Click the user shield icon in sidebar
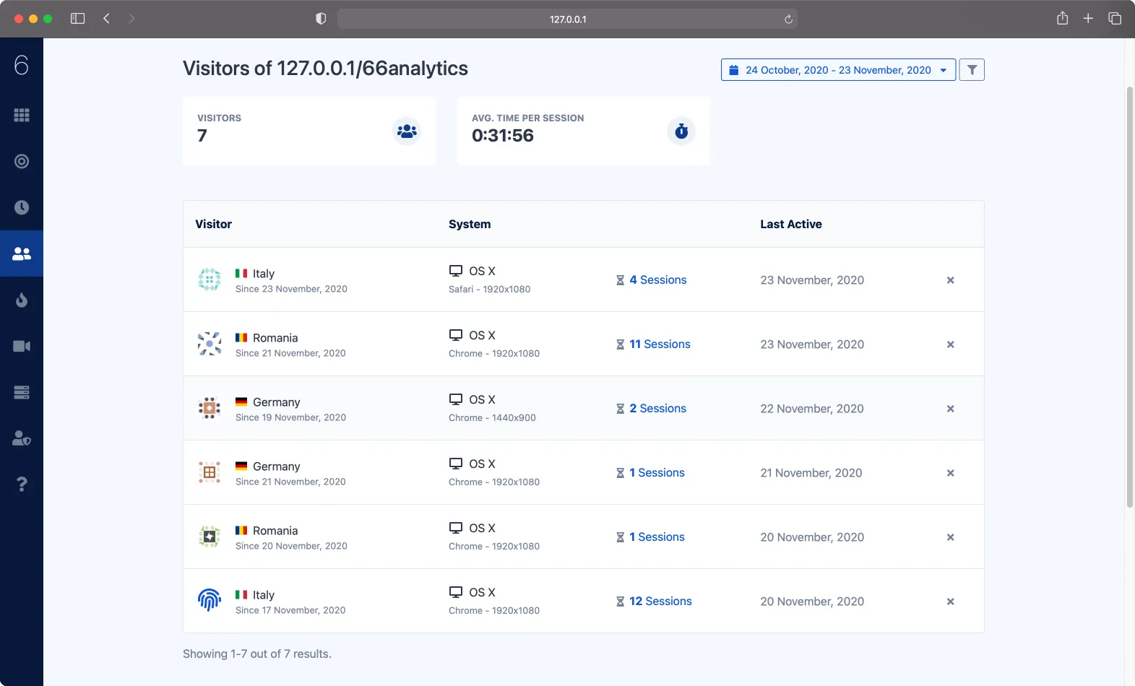 (x=22, y=438)
